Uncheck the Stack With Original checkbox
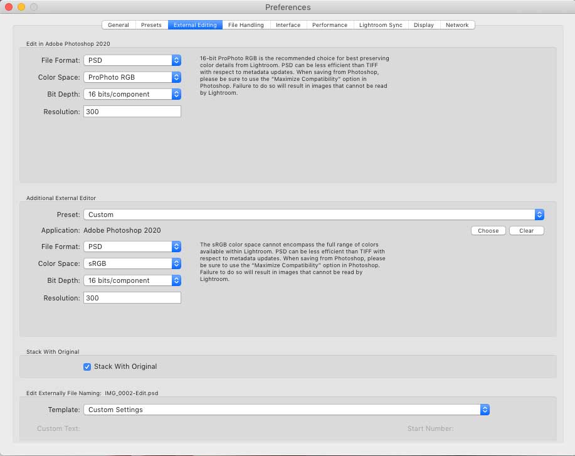Viewport: 575px width, 456px height. click(87, 366)
